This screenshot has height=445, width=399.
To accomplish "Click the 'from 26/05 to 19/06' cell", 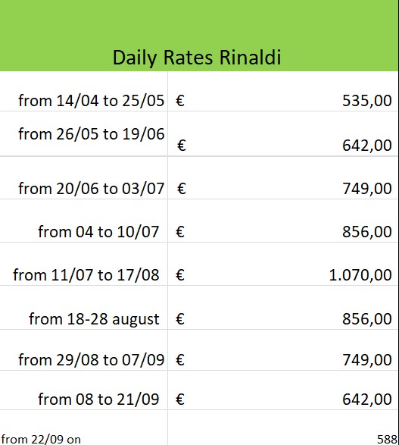I will (83, 133).
